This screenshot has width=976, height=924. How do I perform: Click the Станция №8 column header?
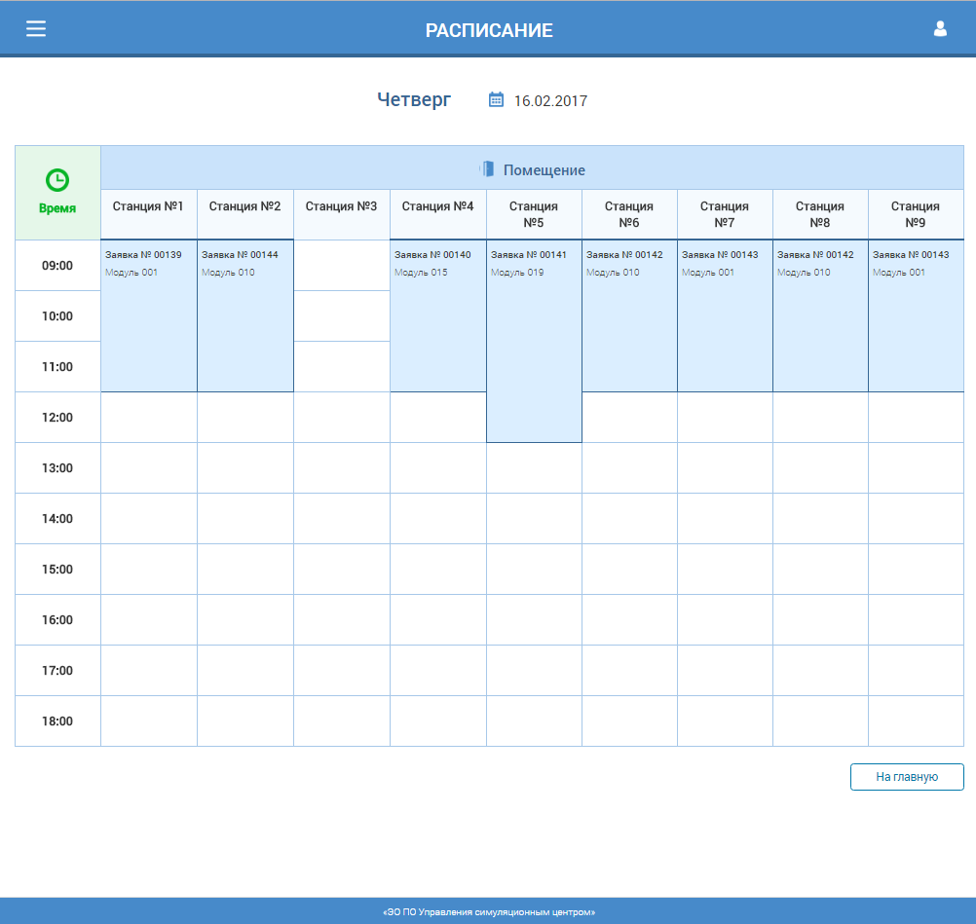[820, 214]
